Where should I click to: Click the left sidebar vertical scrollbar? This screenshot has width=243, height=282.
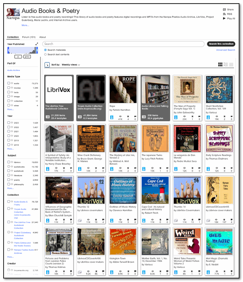click(40, 139)
